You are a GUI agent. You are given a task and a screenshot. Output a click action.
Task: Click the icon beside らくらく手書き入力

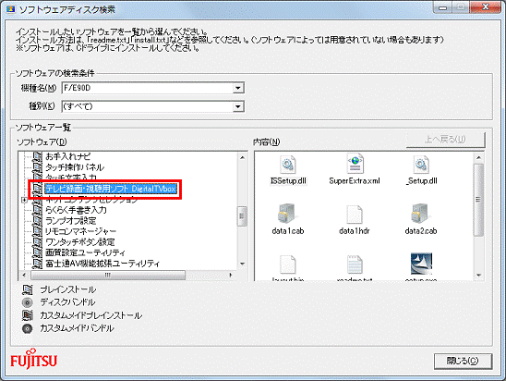[x=38, y=210]
